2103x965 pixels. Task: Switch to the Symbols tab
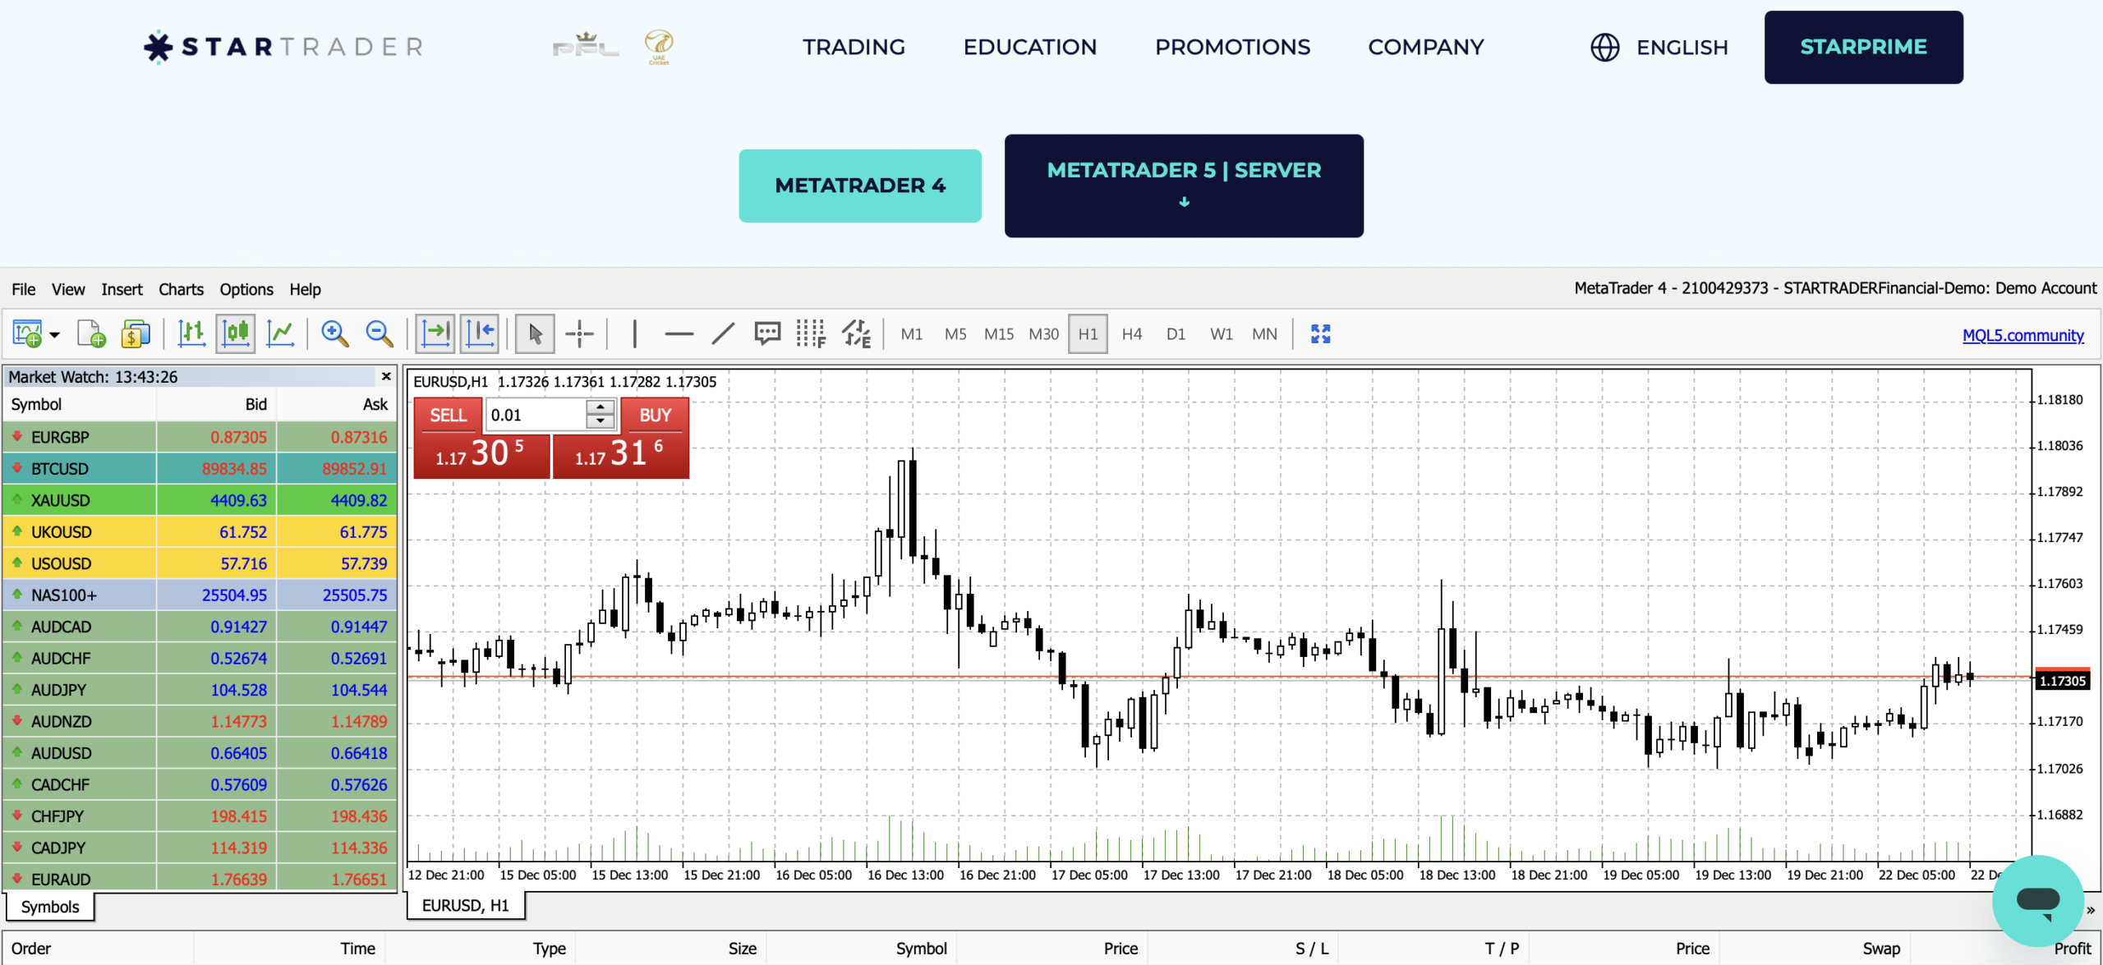[x=48, y=906]
